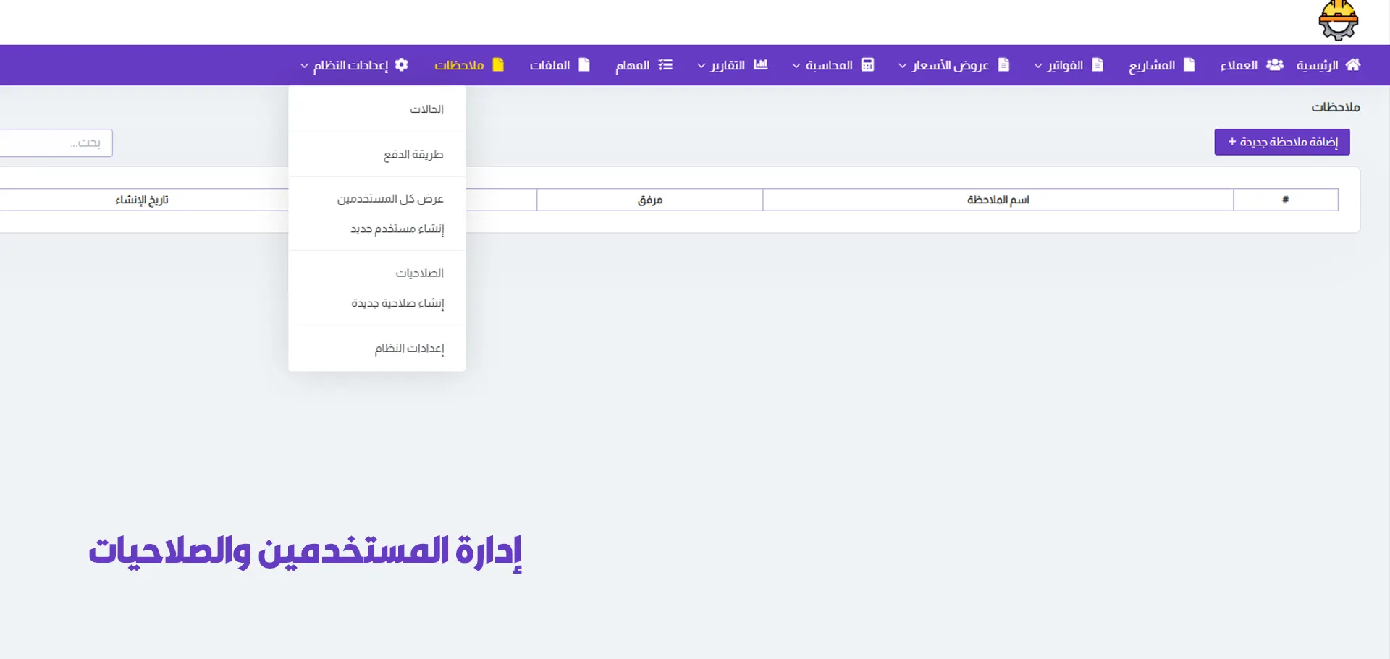Expand the عروض الأسعار dropdown chevron
The image size is (1390, 659).
(x=902, y=66)
